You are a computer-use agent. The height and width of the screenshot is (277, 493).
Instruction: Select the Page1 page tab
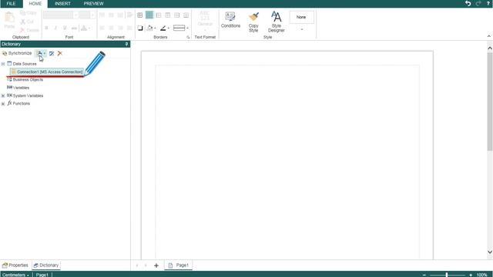(x=178, y=265)
